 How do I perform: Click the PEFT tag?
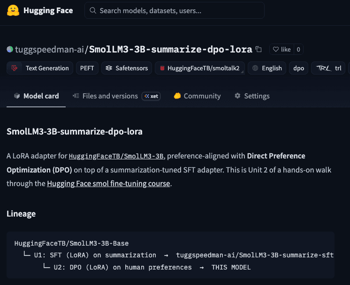[x=87, y=68]
